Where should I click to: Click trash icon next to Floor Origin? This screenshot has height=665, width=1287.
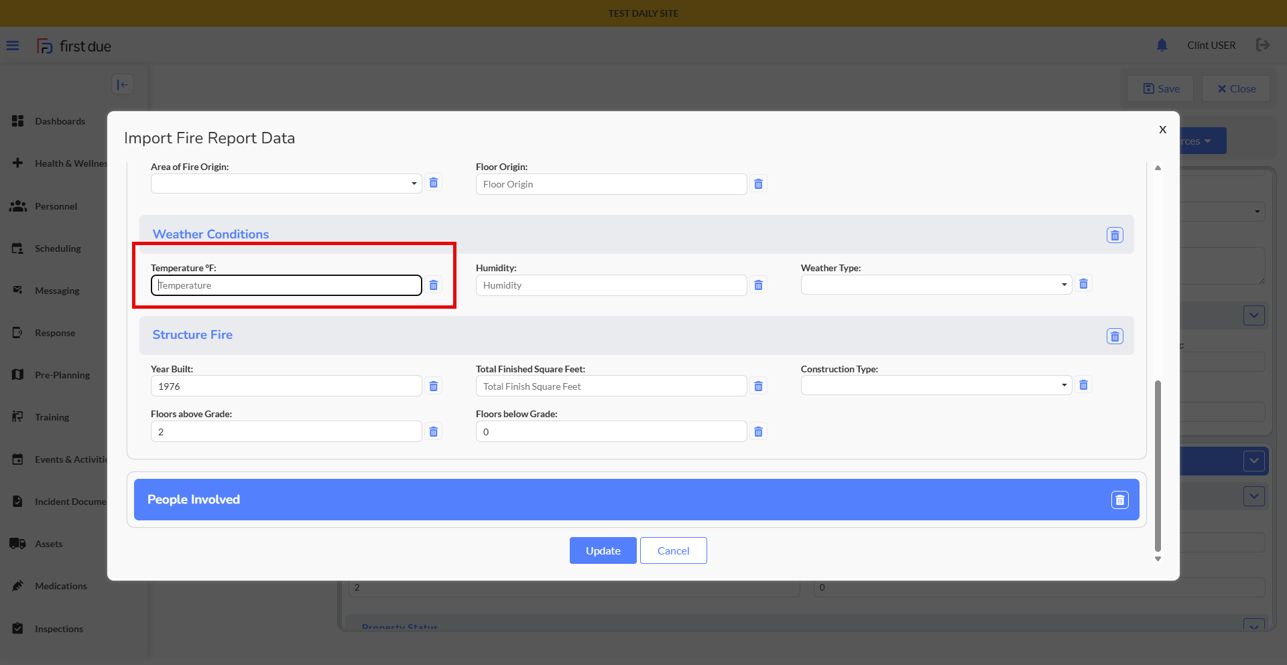coord(758,184)
